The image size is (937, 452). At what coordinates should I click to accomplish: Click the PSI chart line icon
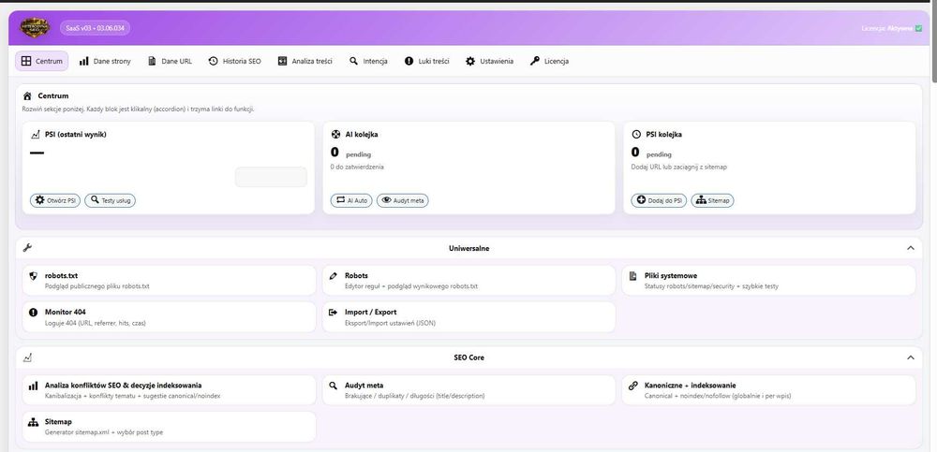click(x=36, y=135)
